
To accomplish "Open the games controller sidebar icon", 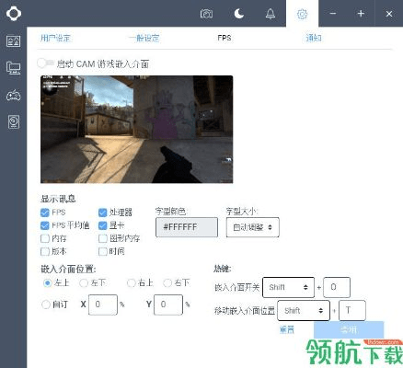I will [14, 96].
